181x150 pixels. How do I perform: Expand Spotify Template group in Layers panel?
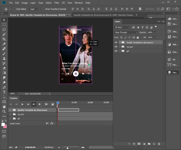tap(120, 42)
